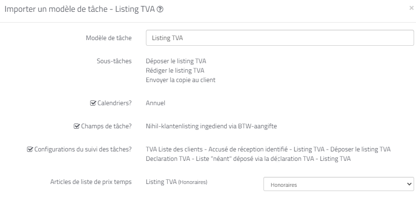This screenshot has width=416, height=200.
Task: Select the 'Rédiger le listing TVA' sub-task
Action: [175, 71]
